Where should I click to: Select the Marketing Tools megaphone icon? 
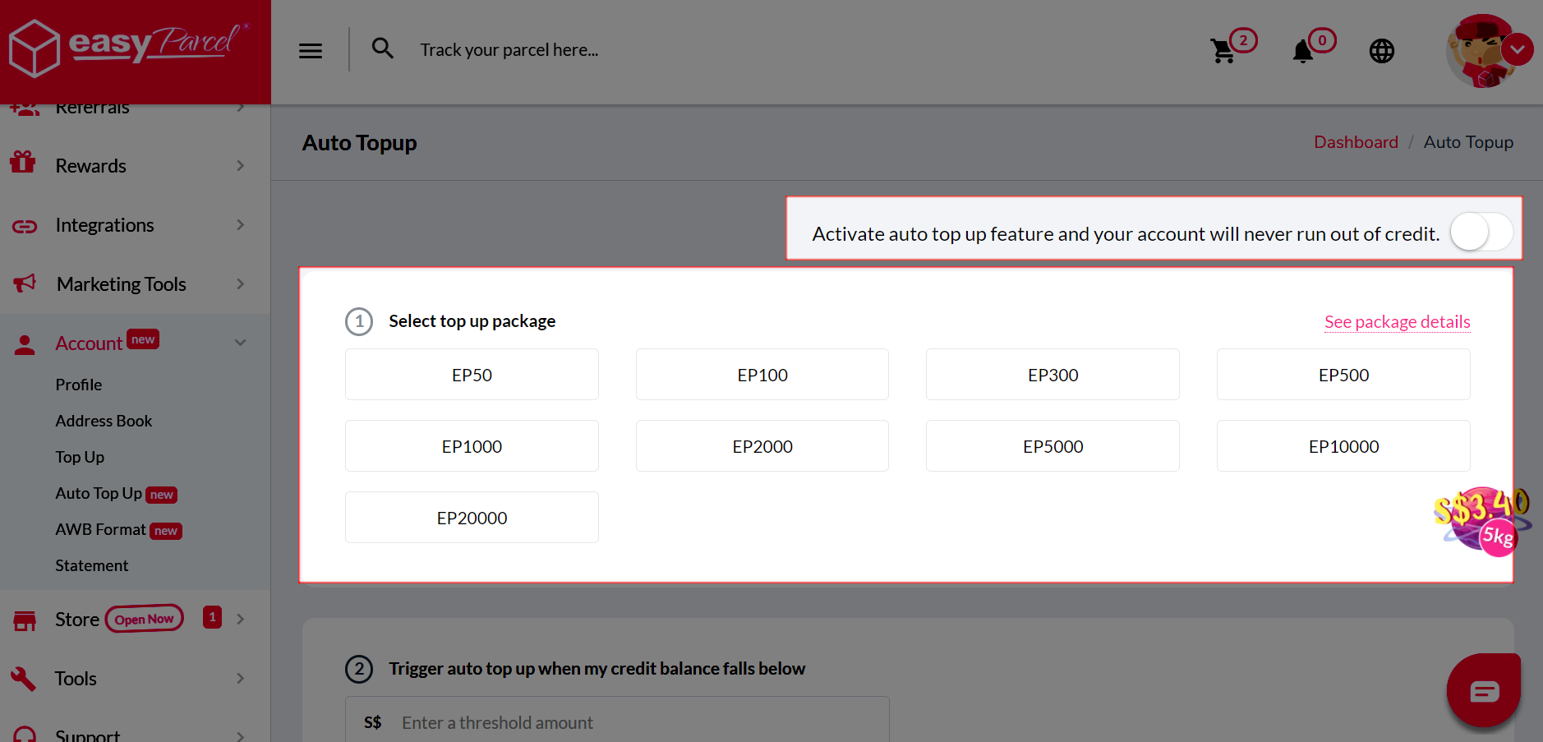coord(24,283)
